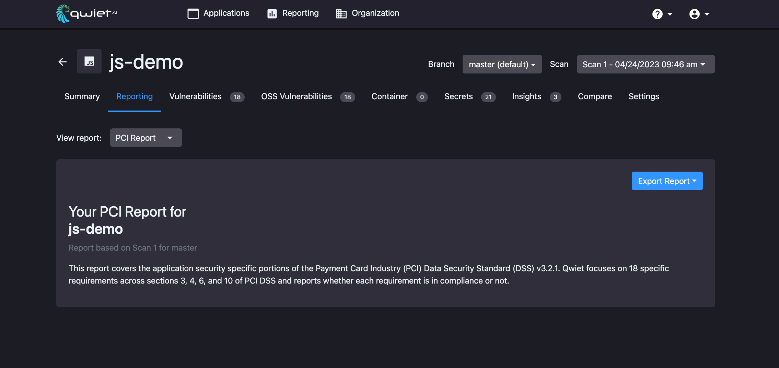
Task: Expand the Scan 1 date dropdown
Action: (x=646, y=64)
